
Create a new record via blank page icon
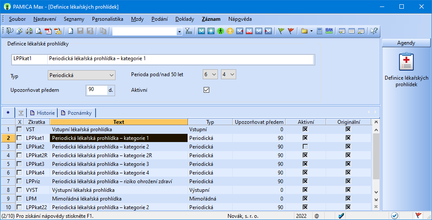[71, 31]
